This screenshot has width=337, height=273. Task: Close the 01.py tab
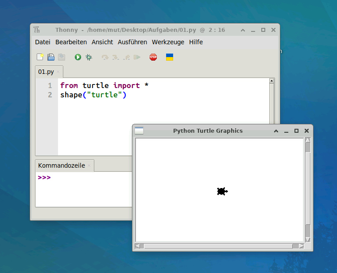[x=58, y=72]
